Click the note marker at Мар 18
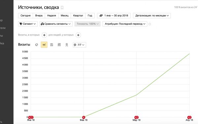Viewport: 198px width, 124px height. 136,117
